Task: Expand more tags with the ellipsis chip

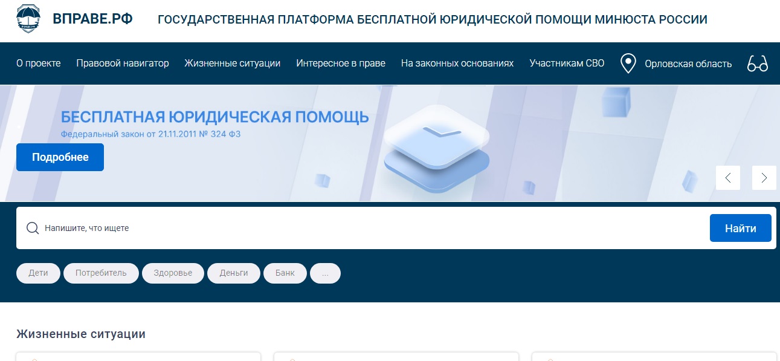Action: (325, 273)
